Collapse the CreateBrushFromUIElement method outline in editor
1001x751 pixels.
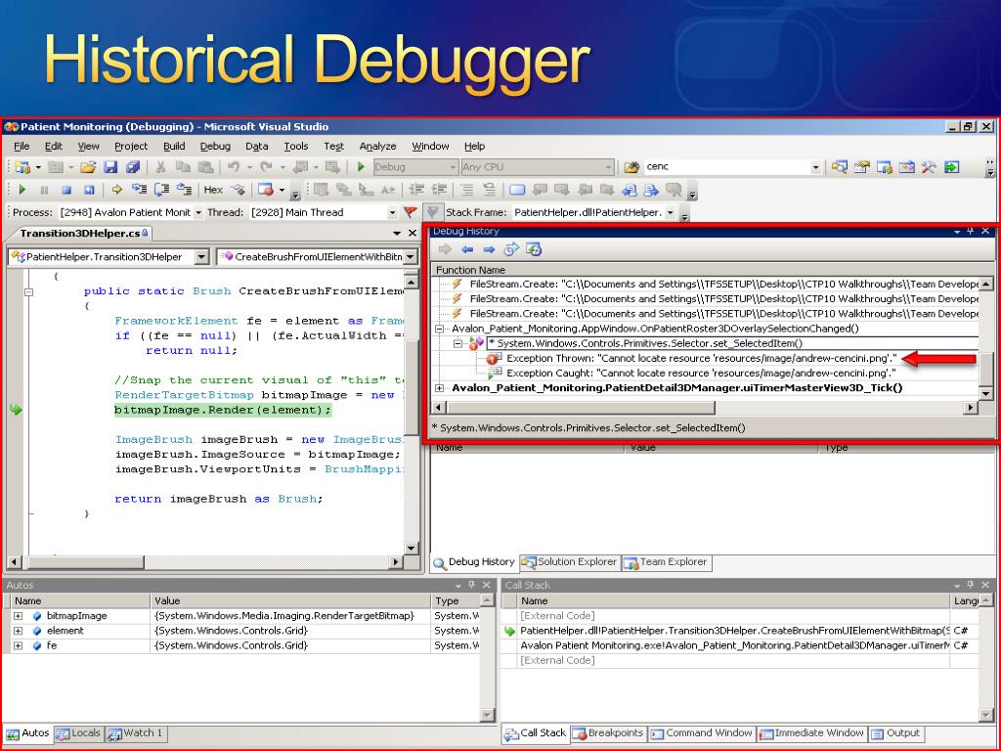(28, 291)
